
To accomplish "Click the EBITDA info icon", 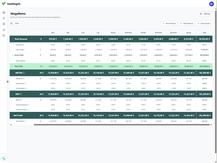I will click(24, 73).
